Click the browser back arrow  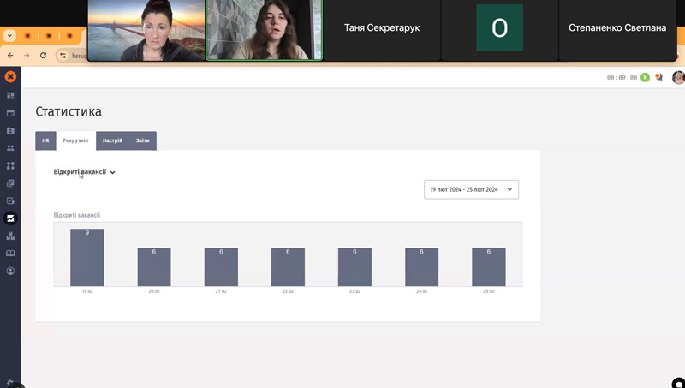[x=10, y=56]
